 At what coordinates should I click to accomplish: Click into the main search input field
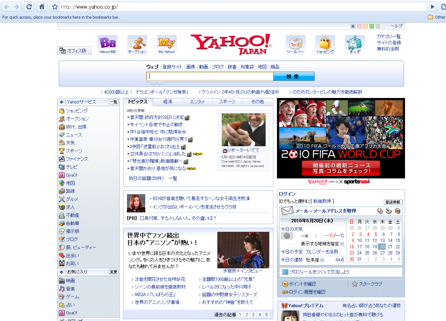[x=210, y=76]
